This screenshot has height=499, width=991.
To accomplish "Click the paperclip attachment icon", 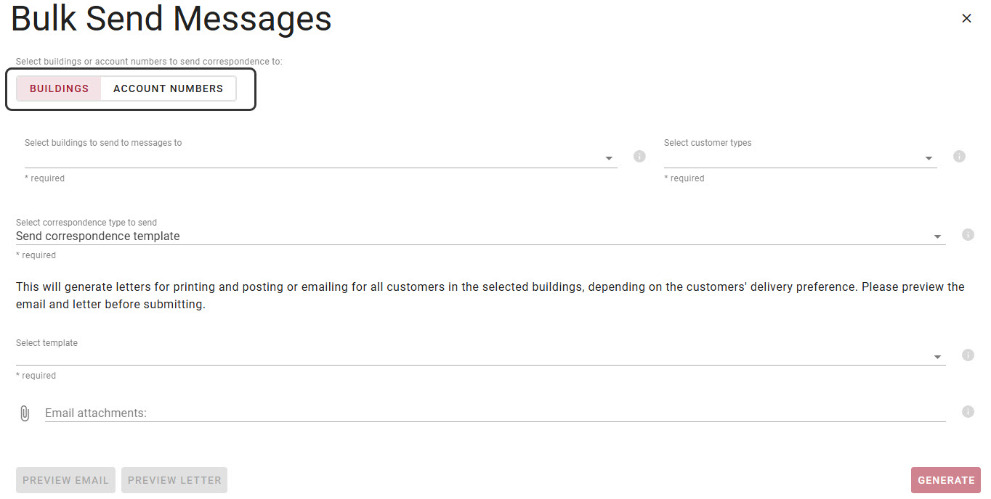I will click(25, 413).
